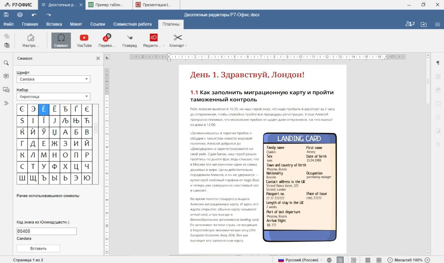
Task: Open paragraph settings in the right sidebar
Action: (438, 63)
